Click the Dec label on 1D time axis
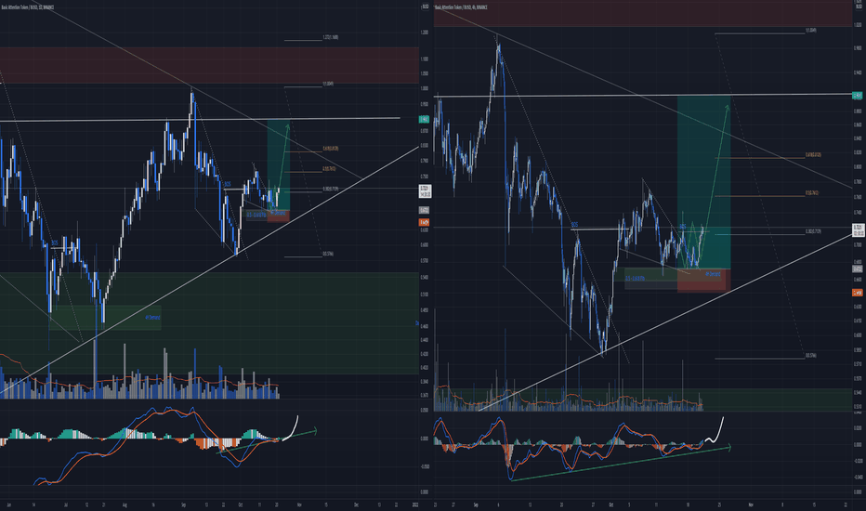The width and height of the screenshot is (866, 511). click(356, 504)
